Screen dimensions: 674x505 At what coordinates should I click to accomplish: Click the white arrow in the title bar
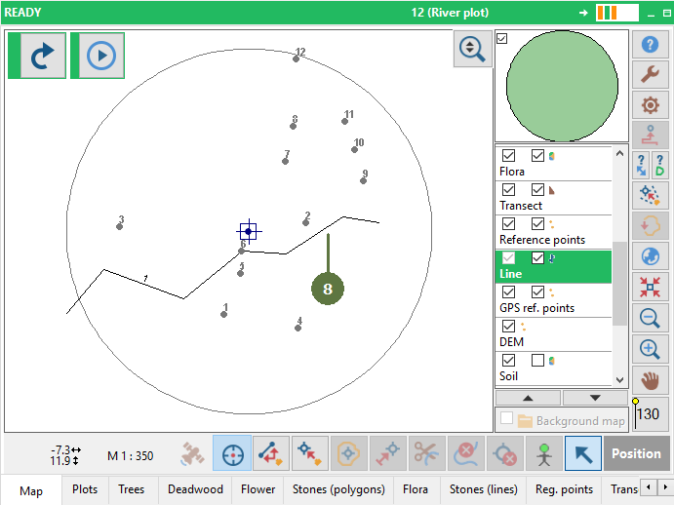tap(583, 13)
